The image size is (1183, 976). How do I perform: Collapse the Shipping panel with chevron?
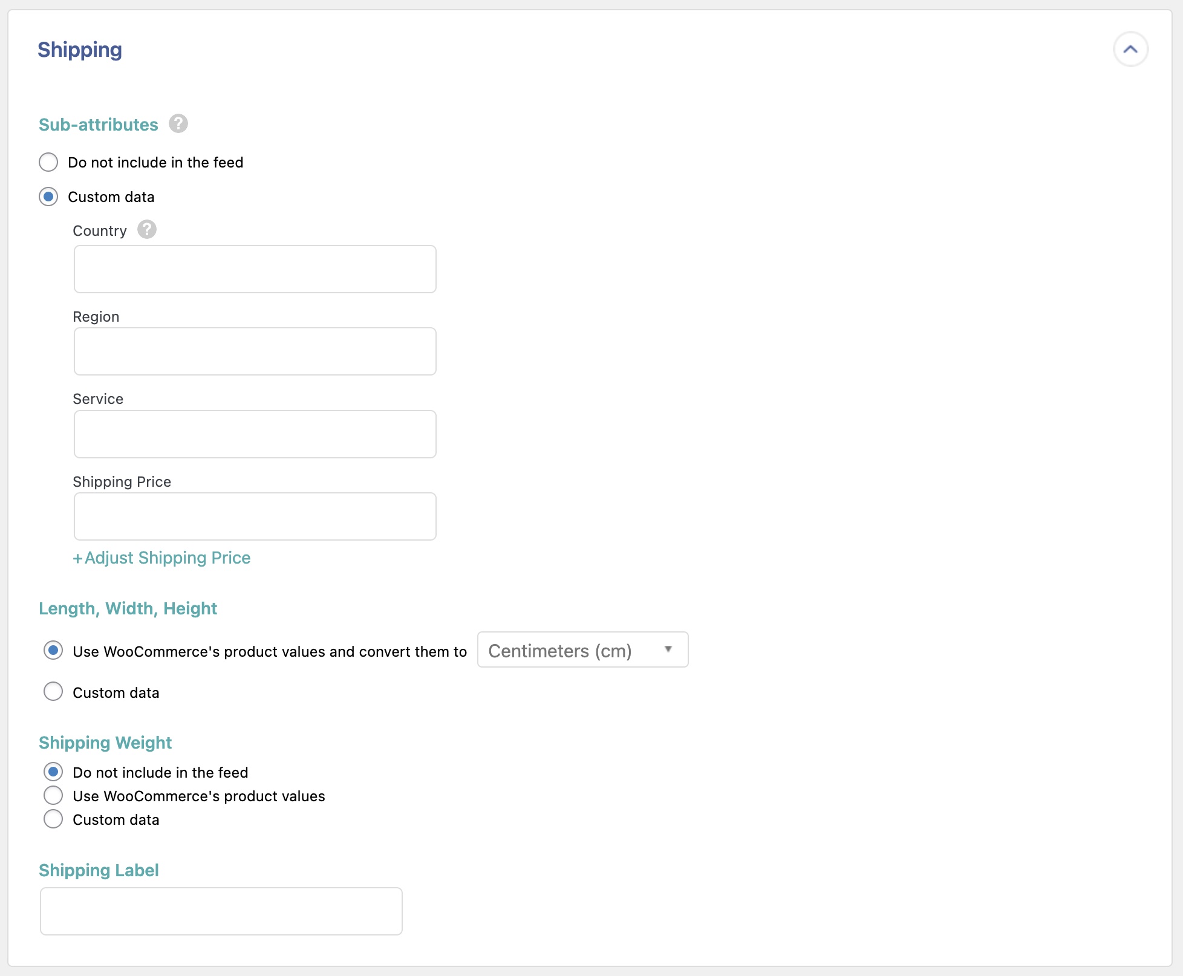point(1130,50)
